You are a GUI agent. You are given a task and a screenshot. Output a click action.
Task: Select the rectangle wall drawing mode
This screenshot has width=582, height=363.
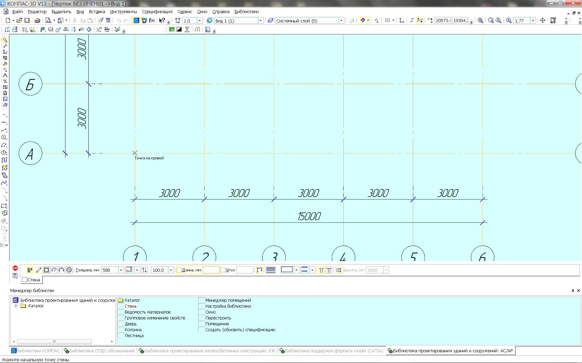pyautogui.click(x=46, y=270)
